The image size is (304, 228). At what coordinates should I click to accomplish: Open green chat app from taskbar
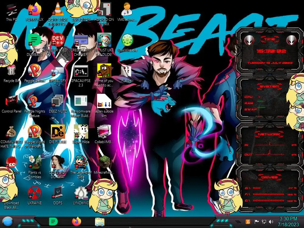(53, 221)
